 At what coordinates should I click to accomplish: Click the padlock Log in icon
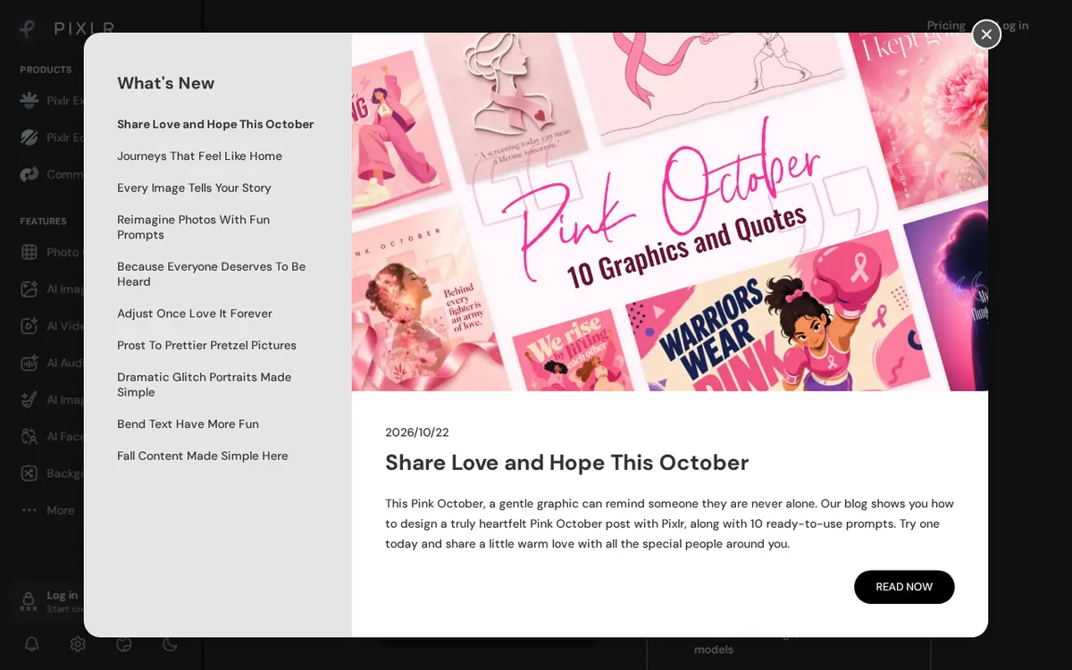point(29,600)
